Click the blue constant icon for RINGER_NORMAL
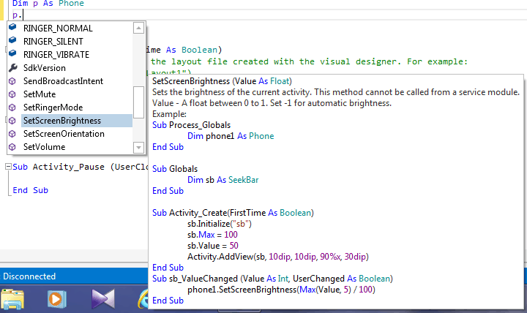The height and width of the screenshot is (313, 527). [x=12, y=28]
